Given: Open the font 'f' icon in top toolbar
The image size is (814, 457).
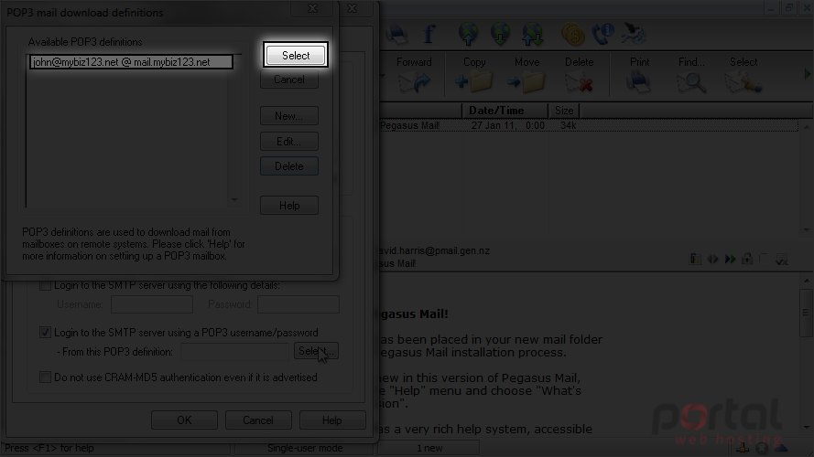Looking at the screenshot, I should 429,35.
